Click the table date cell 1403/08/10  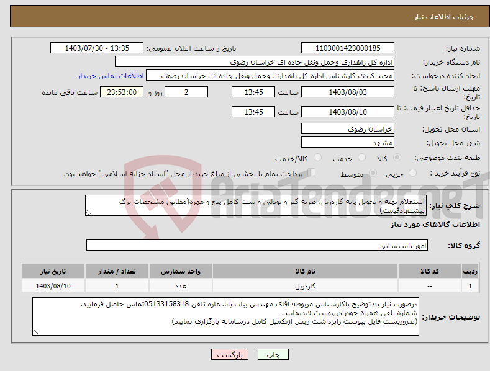pyautogui.click(x=53, y=286)
